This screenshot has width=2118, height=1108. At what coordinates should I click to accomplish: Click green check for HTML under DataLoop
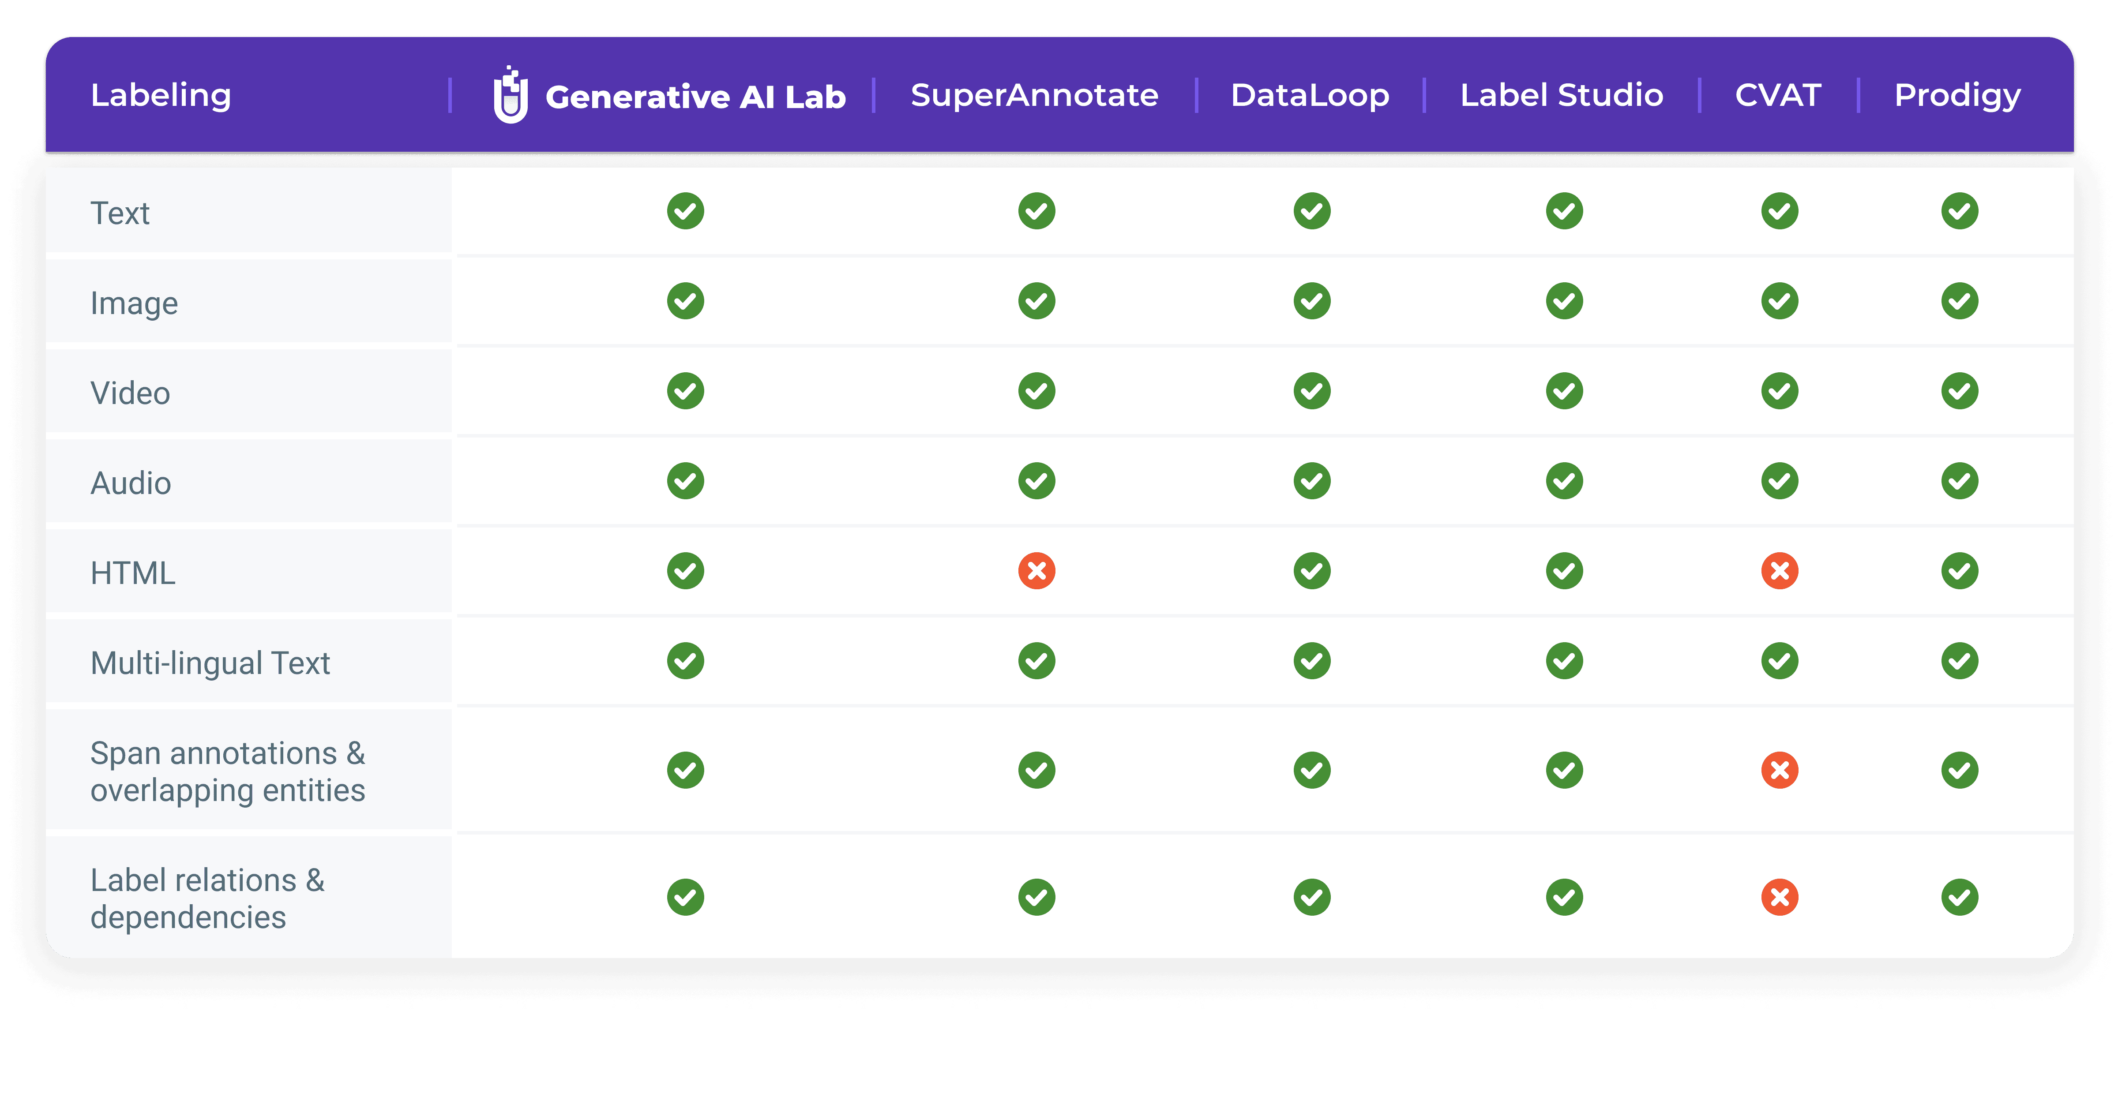(1312, 570)
